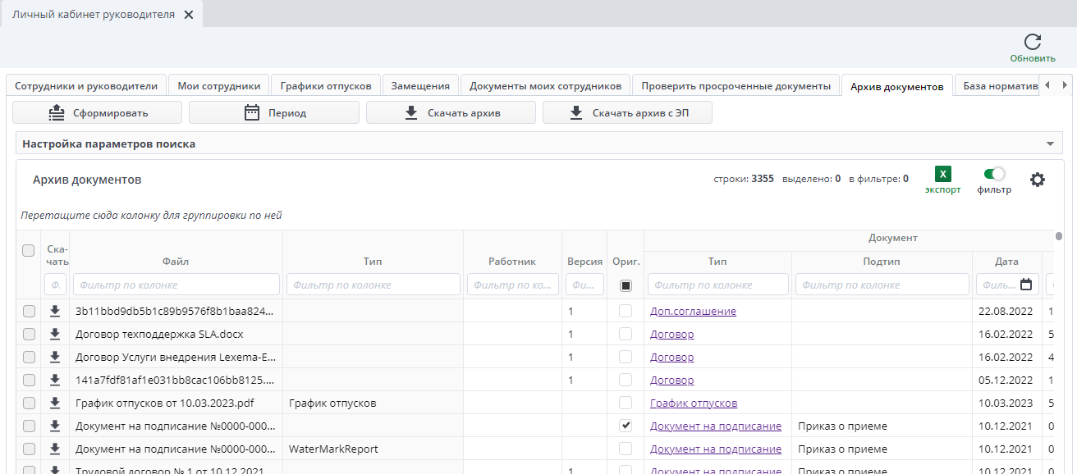
Task: Click the Версия column filter field
Action: (x=585, y=285)
